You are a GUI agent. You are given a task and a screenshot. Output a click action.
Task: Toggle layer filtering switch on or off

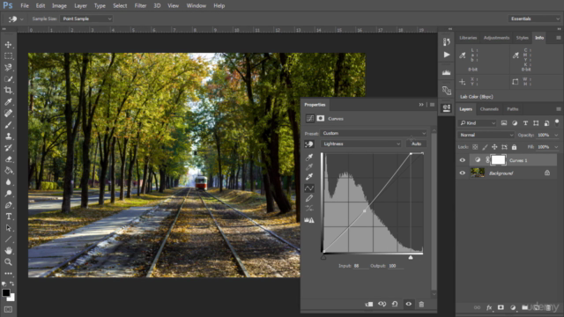click(557, 122)
